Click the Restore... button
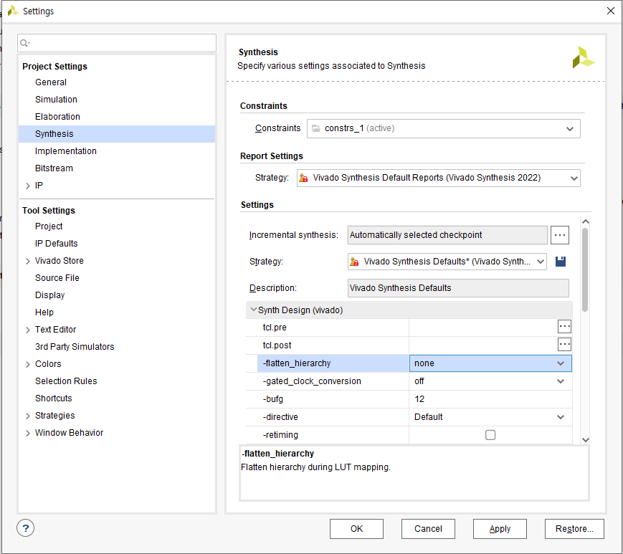 click(x=574, y=529)
